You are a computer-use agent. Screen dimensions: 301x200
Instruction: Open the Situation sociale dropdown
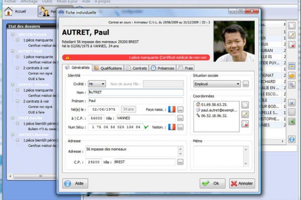[217, 84]
